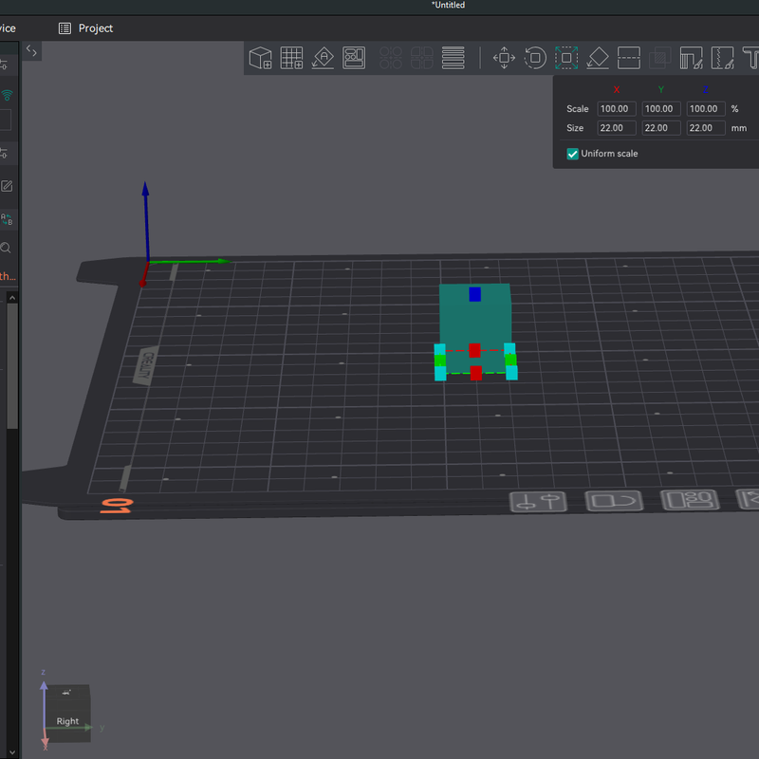Collapse the sidebar with the arrows button
Viewport: 759px width, 759px height.
[x=31, y=51]
